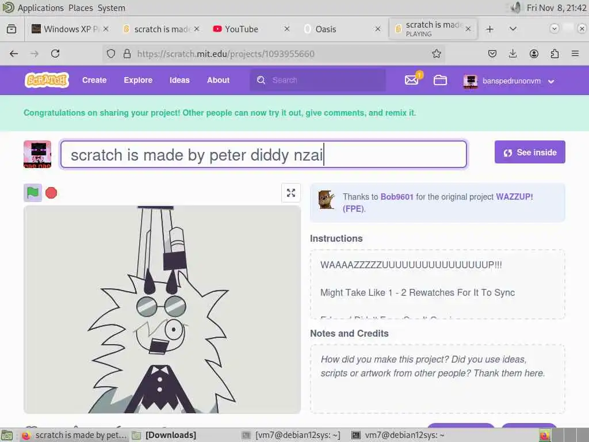Switch to the first scratch is made tab
The height and width of the screenshot is (442, 589).
(x=162, y=29)
